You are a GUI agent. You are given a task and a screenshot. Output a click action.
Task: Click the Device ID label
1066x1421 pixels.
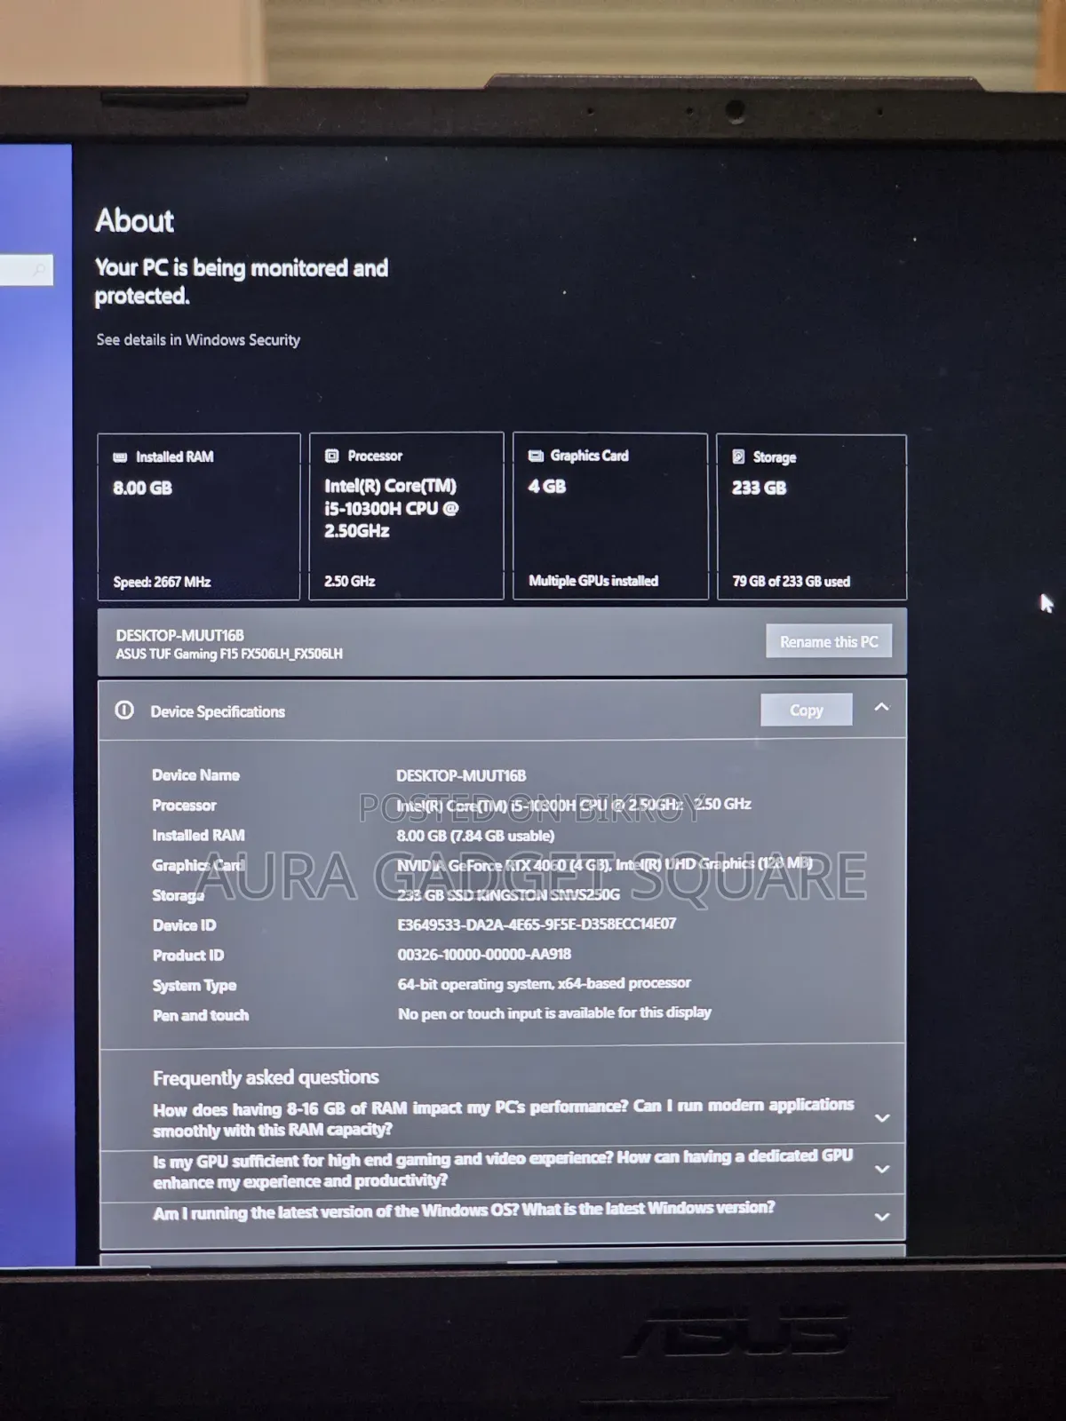pos(184,925)
